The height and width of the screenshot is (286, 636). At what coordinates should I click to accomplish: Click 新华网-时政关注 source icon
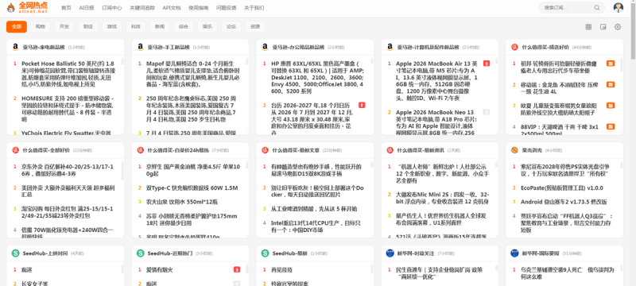[x=390, y=253]
